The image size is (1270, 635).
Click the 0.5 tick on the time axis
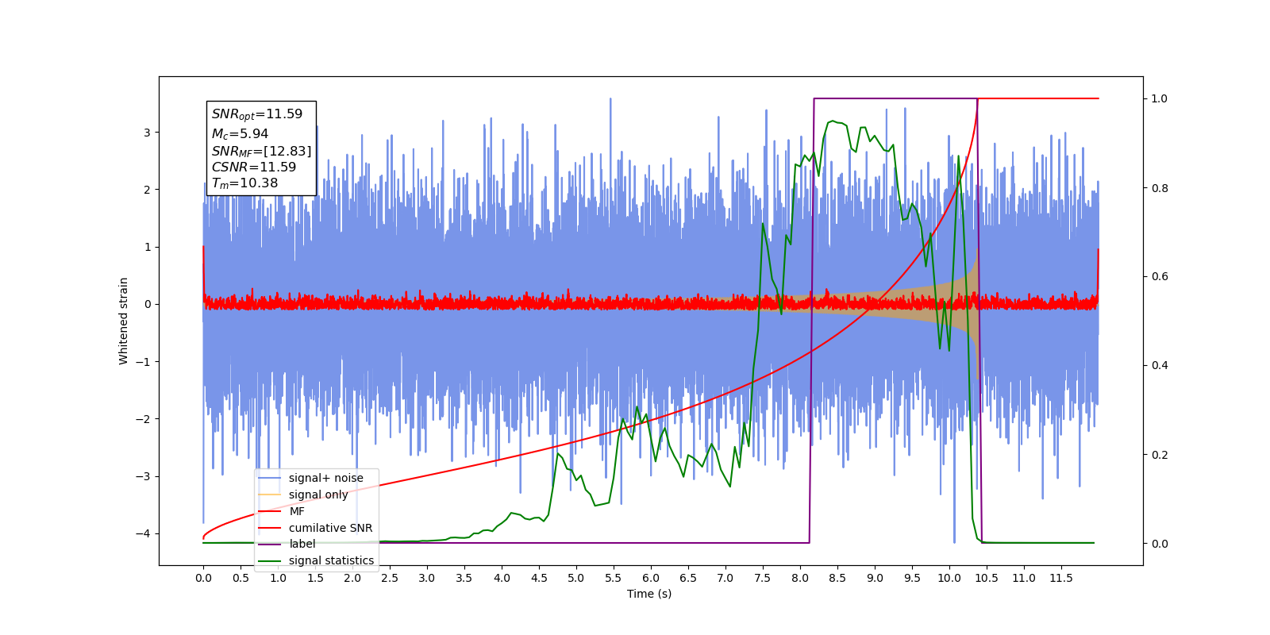coord(241,578)
